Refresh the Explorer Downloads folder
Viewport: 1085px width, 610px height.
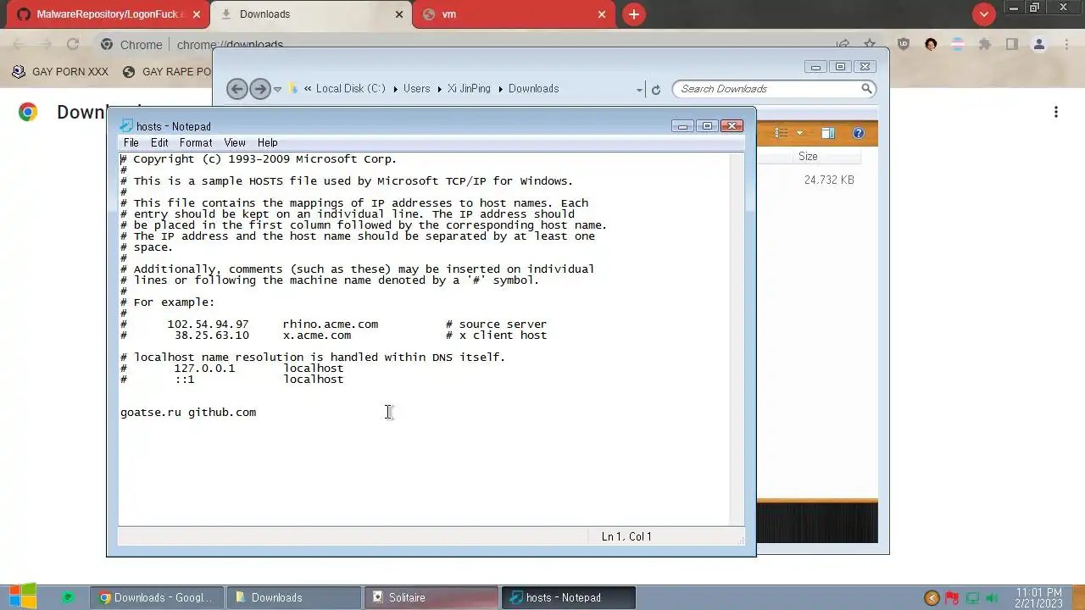655,89
